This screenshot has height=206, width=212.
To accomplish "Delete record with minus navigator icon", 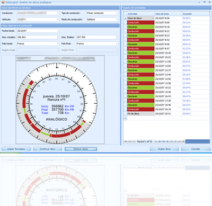I will pyautogui.click(x=171, y=141).
